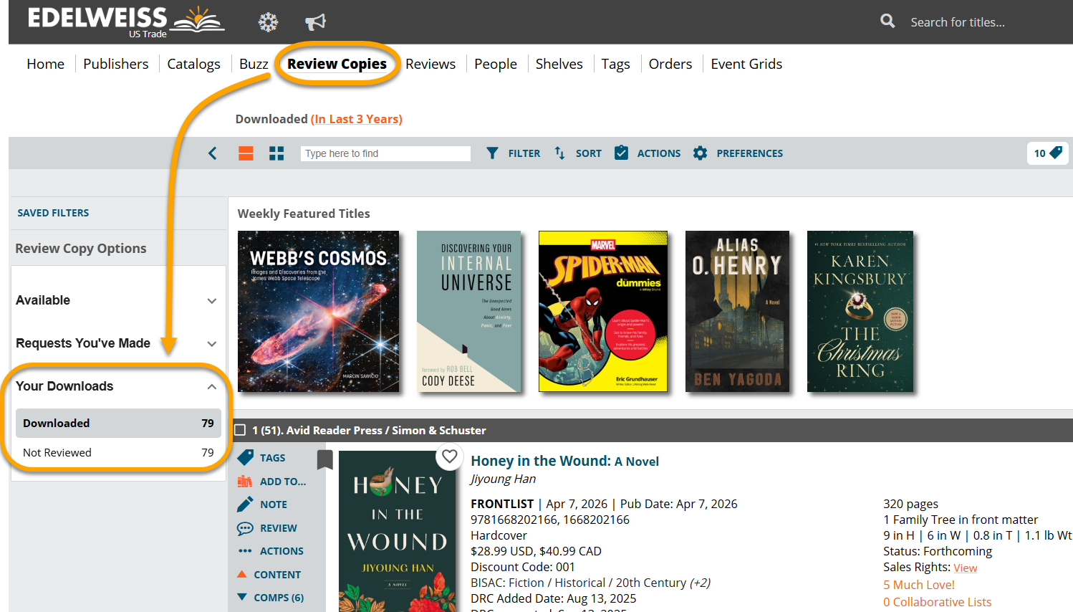Open the tag count badge showing 10
The height and width of the screenshot is (612, 1073).
point(1046,153)
